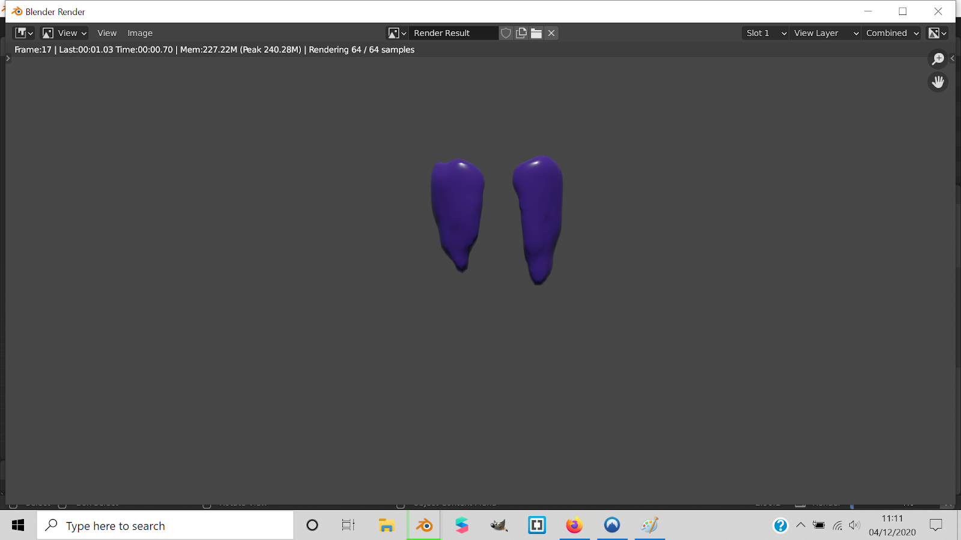Click the blue help question icon
The image size is (961, 540).
click(780, 526)
